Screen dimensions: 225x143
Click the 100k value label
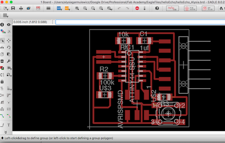click(x=107, y=83)
